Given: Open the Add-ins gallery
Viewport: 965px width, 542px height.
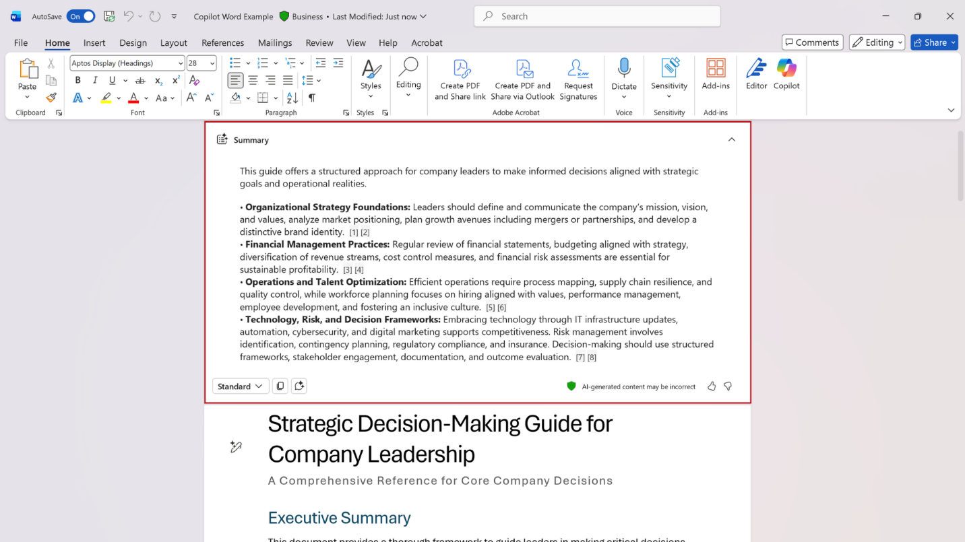Looking at the screenshot, I should pyautogui.click(x=716, y=74).
